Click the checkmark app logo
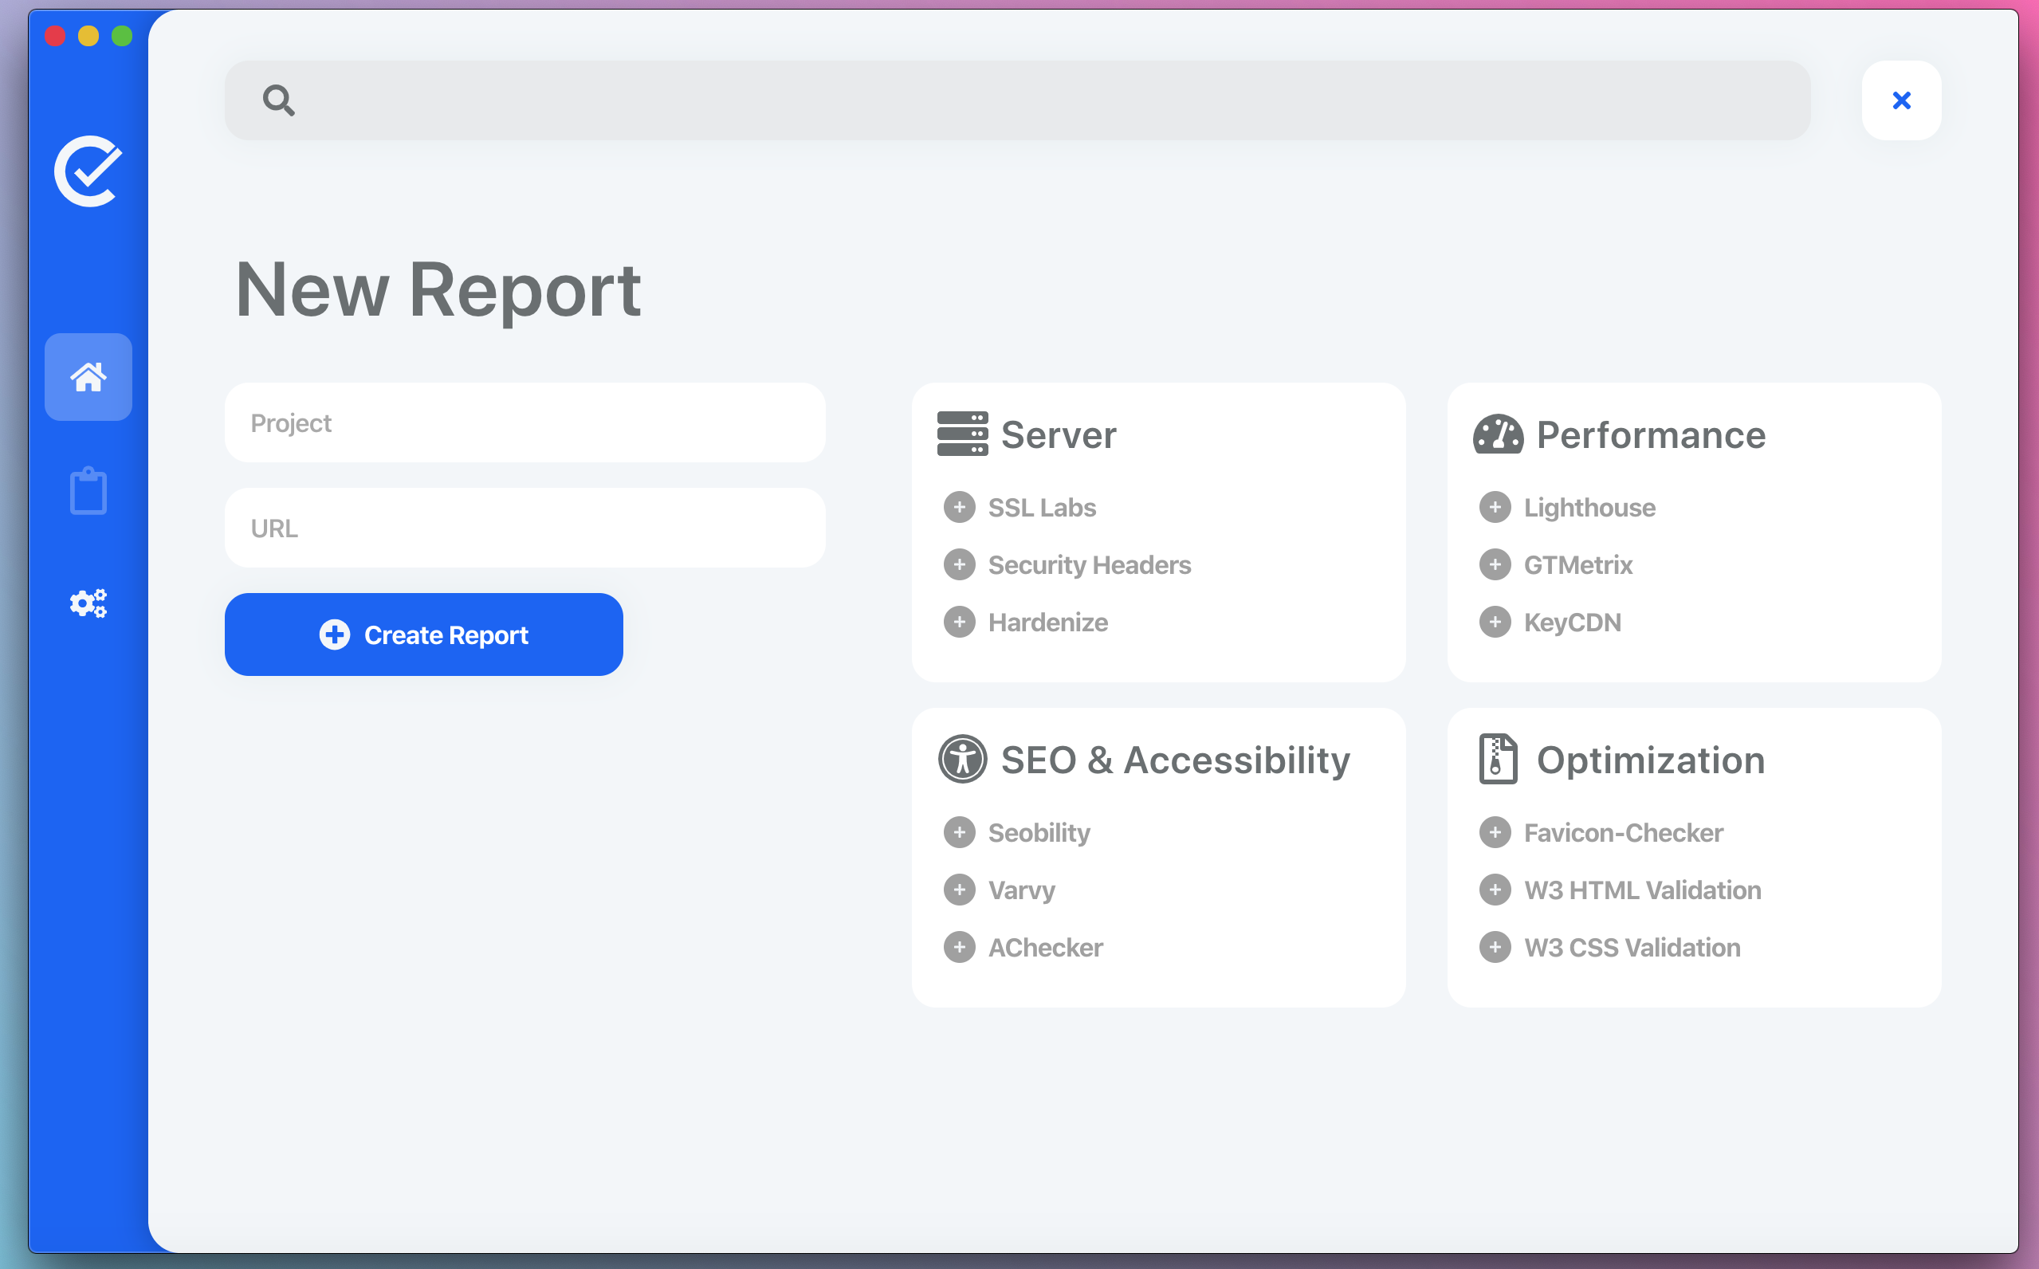Screen dimensions: 2039x1269 tap(88, 171)
